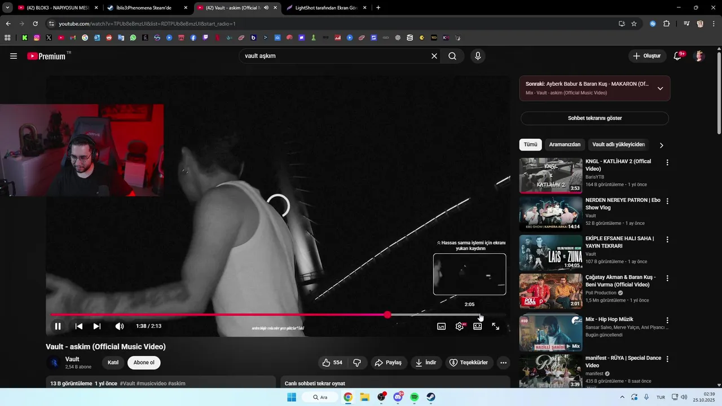
Task: Open Chrome three-dot menu
Action: click(x=713, y=24)
